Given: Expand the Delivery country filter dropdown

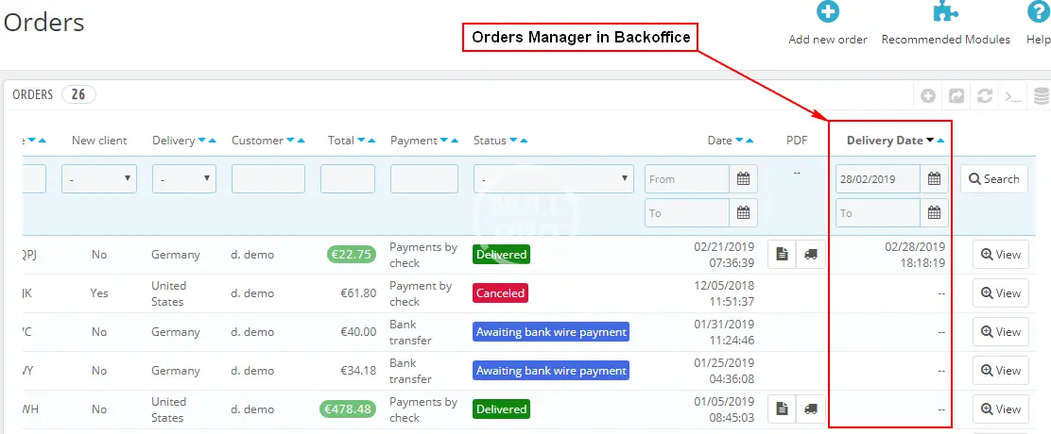Looking at the screenshot, I should click(x=183, y=179).
